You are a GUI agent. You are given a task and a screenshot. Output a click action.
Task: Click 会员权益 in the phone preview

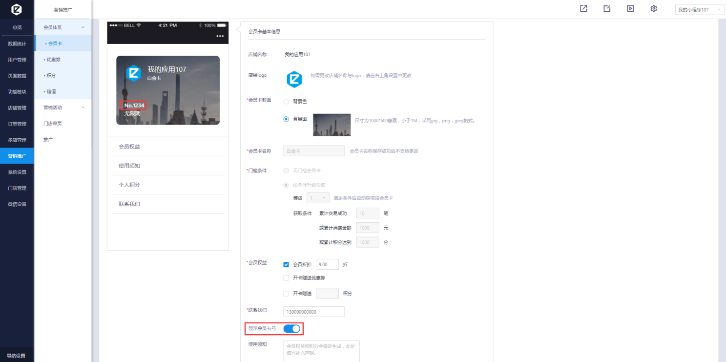click(129, 147)
